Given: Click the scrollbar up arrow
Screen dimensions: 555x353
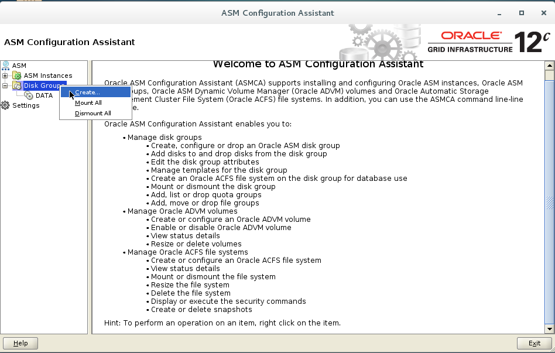Looking at the screenshot, I should tap(549, 66).
